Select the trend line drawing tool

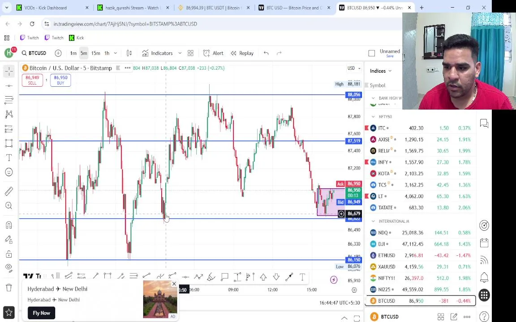(x=9, y=86)
